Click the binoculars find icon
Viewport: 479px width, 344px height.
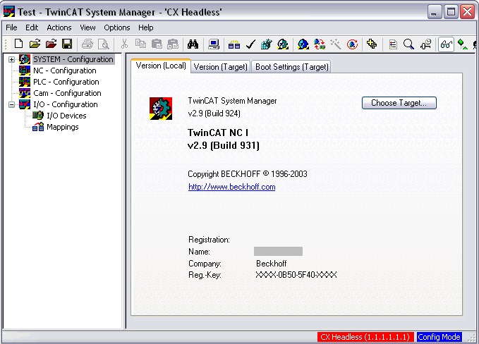tap(193, 44)
